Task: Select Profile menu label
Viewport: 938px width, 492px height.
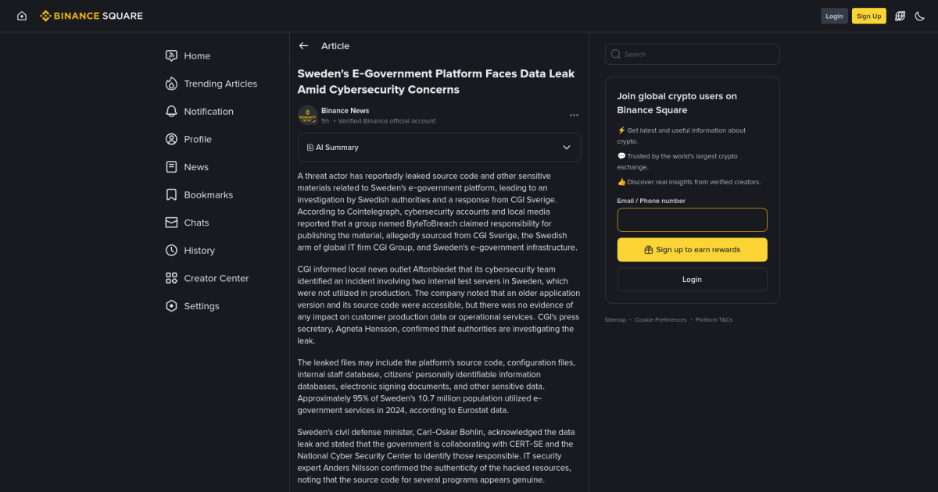Action: click(198, 139)
